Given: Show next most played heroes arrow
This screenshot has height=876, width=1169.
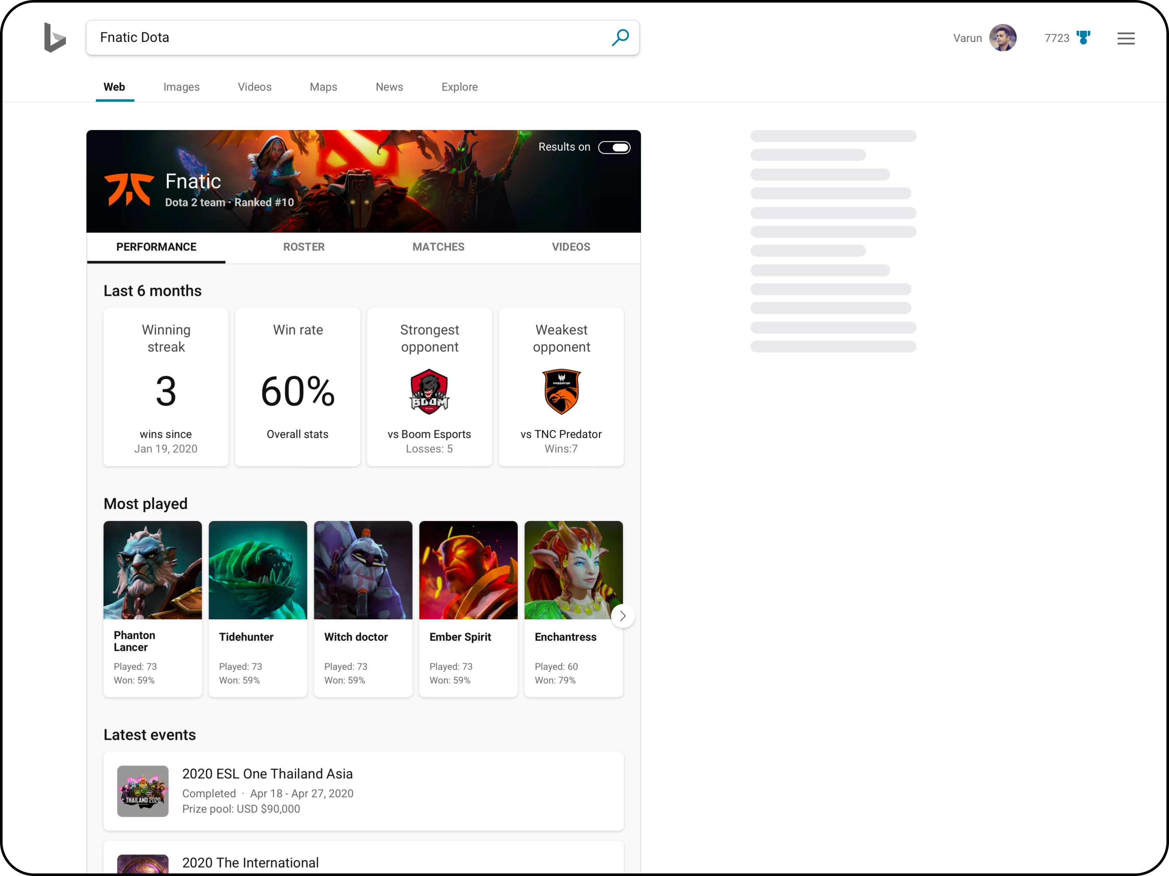Looking at the screenshot, I should tap(623, 616).
